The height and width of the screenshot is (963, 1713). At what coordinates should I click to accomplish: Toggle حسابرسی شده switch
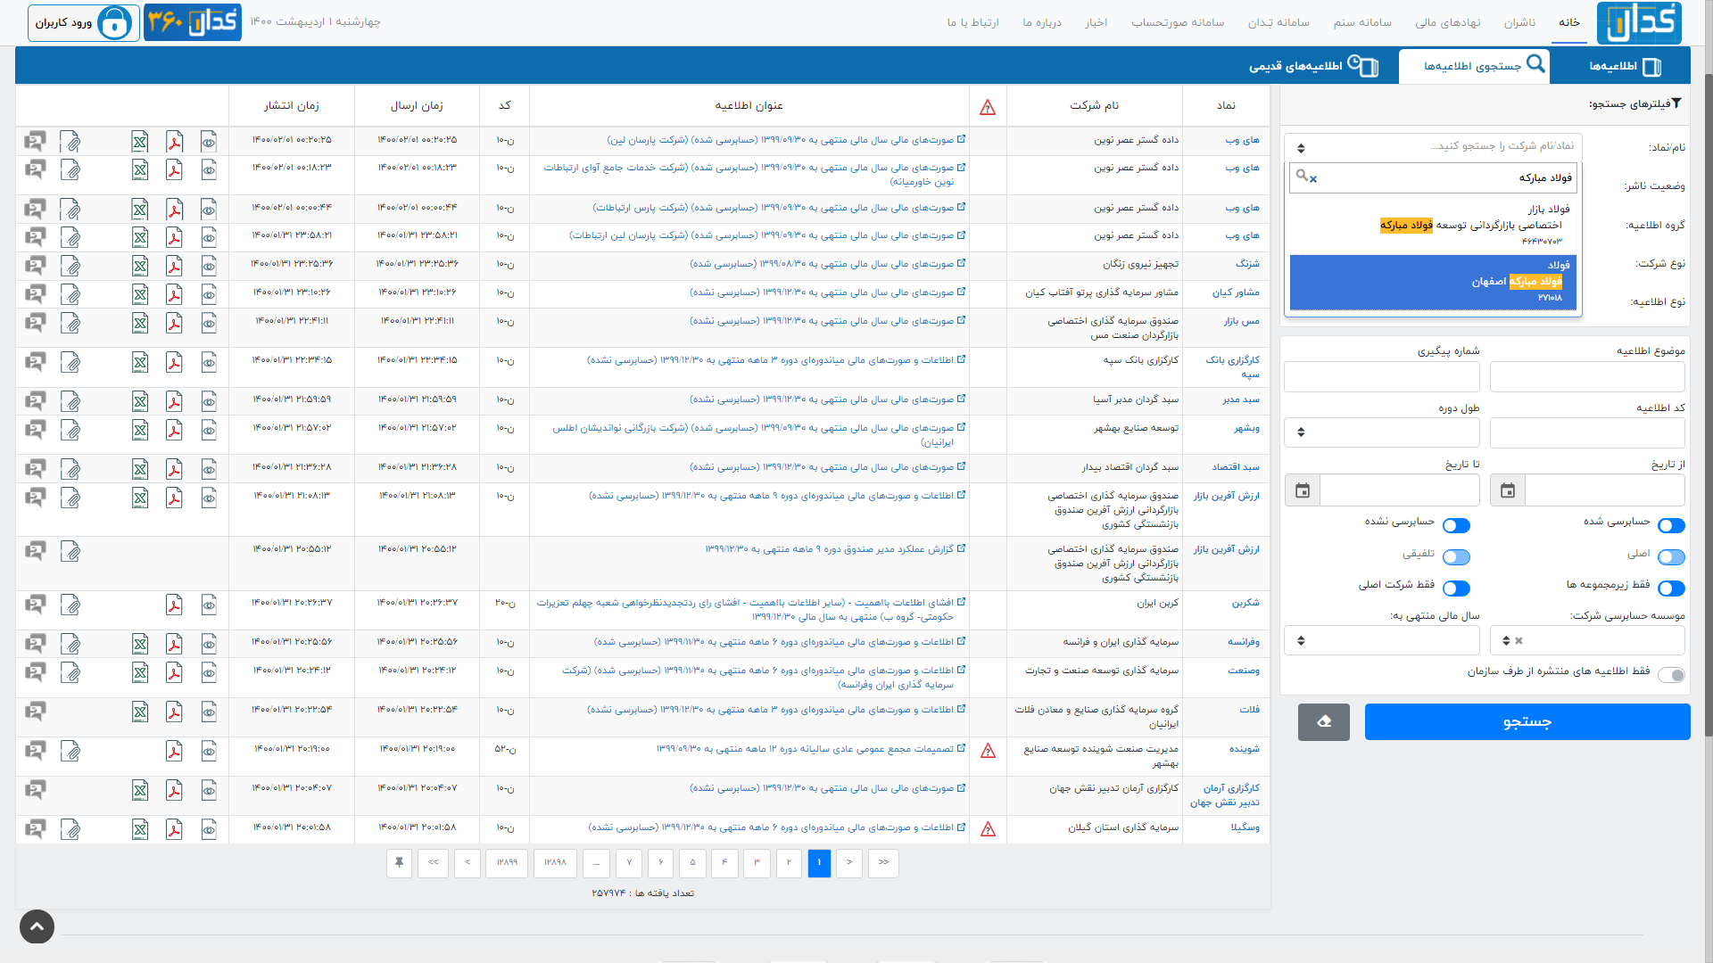click(1671, 526)
